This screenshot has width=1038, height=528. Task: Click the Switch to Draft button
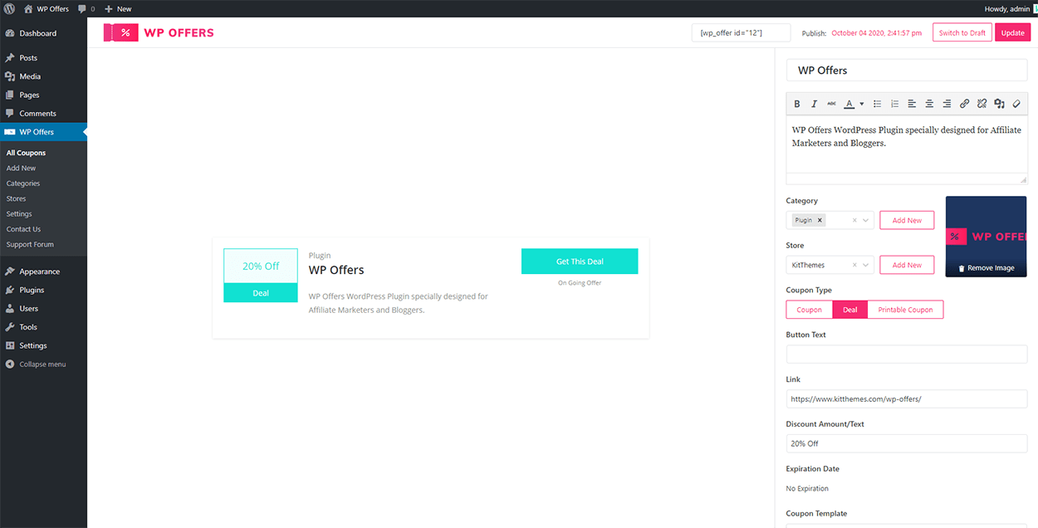(962, 32)
